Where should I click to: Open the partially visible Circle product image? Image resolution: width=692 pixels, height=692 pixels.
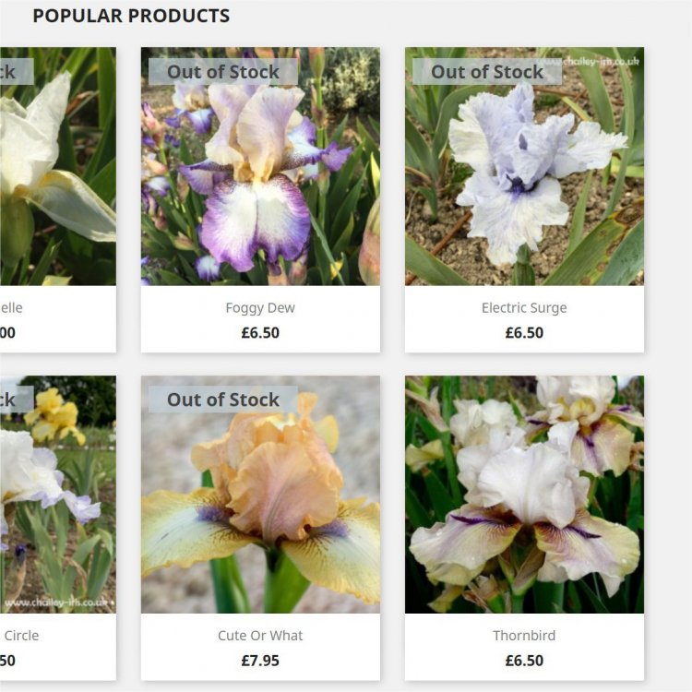58,495
